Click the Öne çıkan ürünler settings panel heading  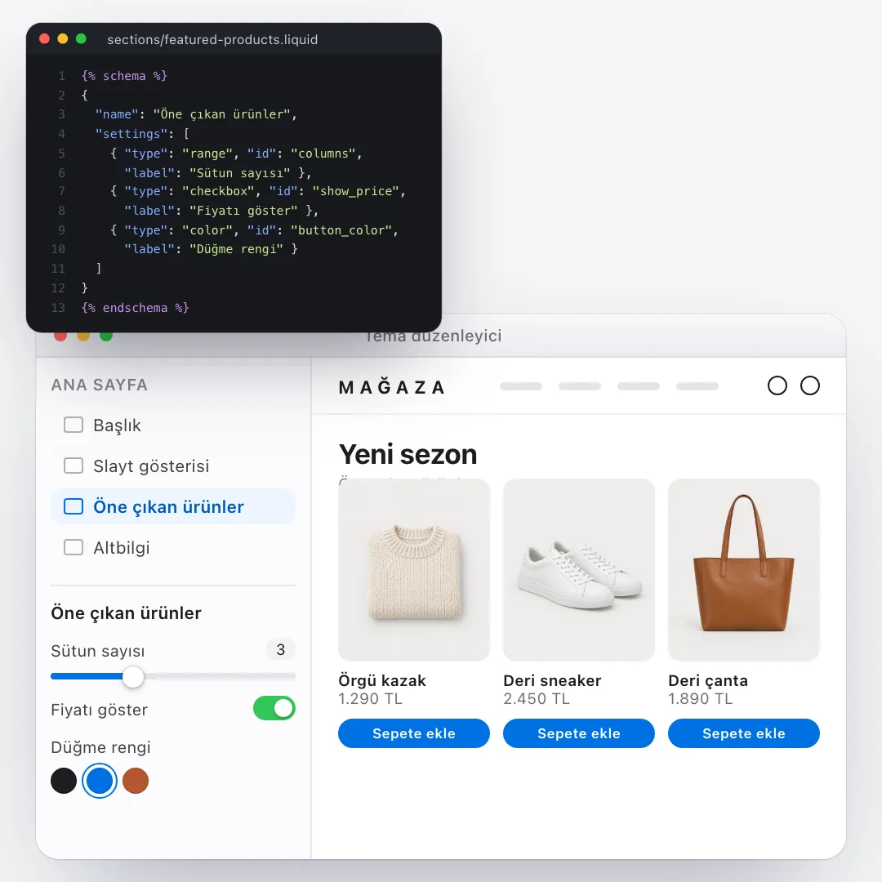pyautogui.click(x=126, y=612)
